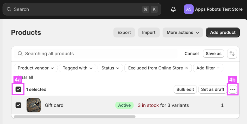The image size is (247, 124).
Task: Uncheck the select-all products checkbox
Action: pos(18,89)
